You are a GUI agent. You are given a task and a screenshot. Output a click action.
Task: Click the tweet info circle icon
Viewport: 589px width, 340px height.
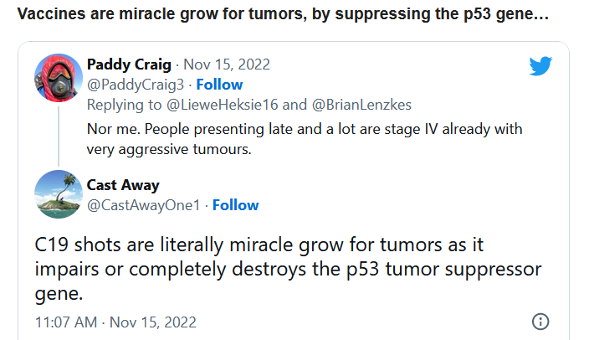click(540, 322)
